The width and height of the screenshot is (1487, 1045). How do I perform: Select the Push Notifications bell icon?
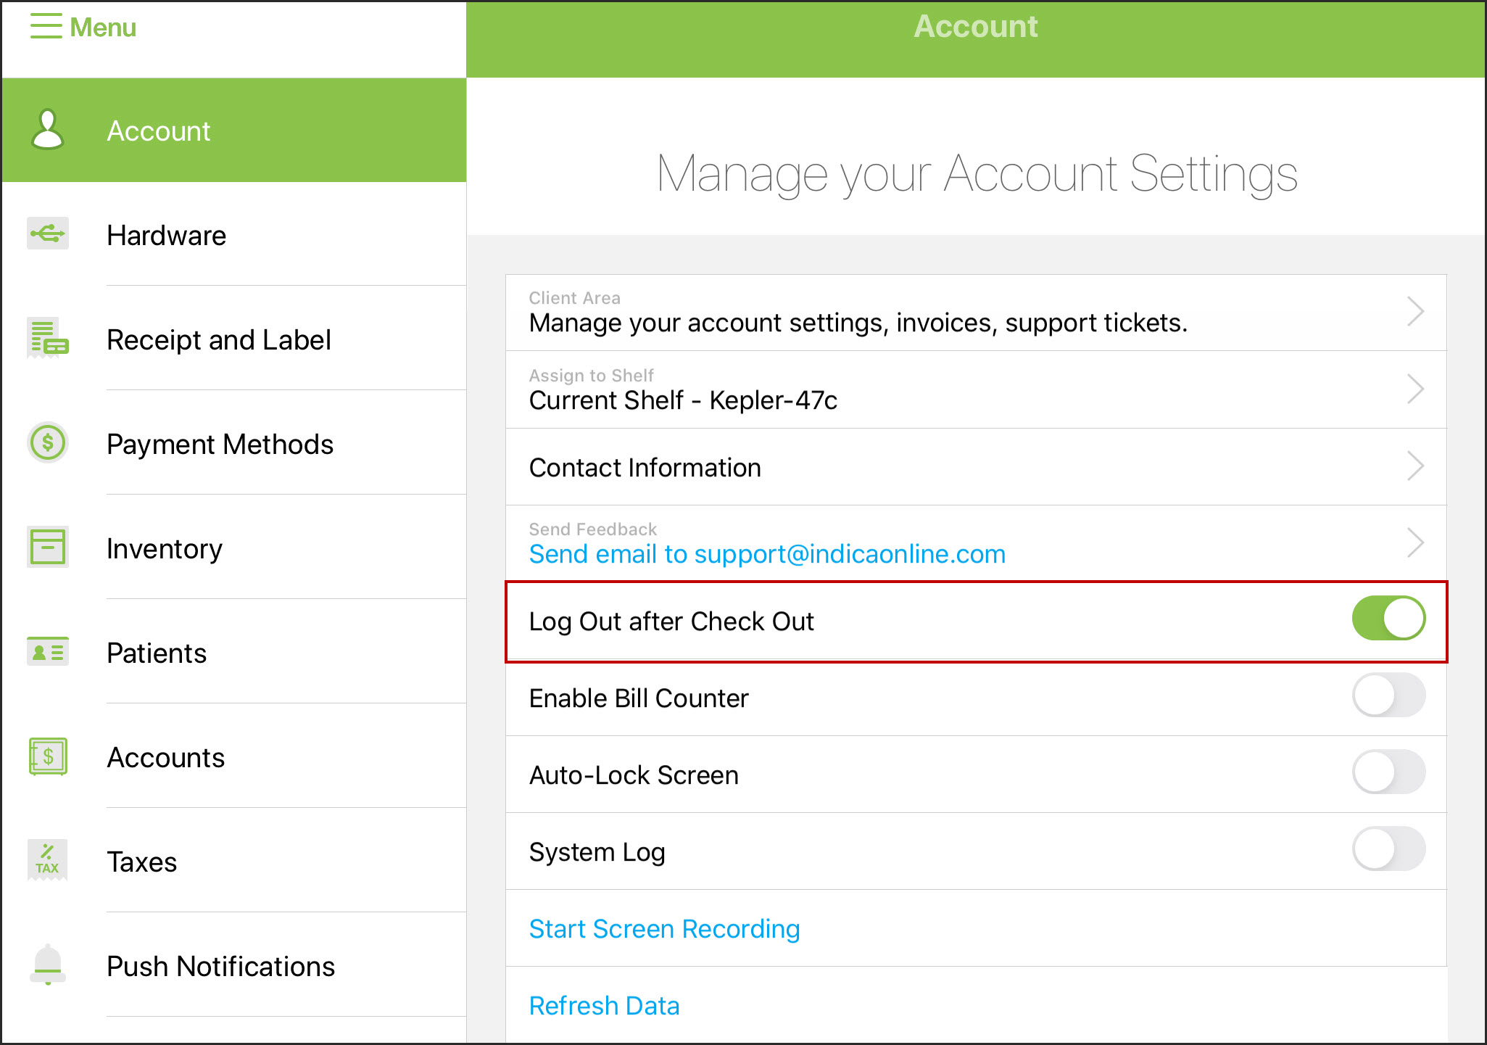point(47,965)
